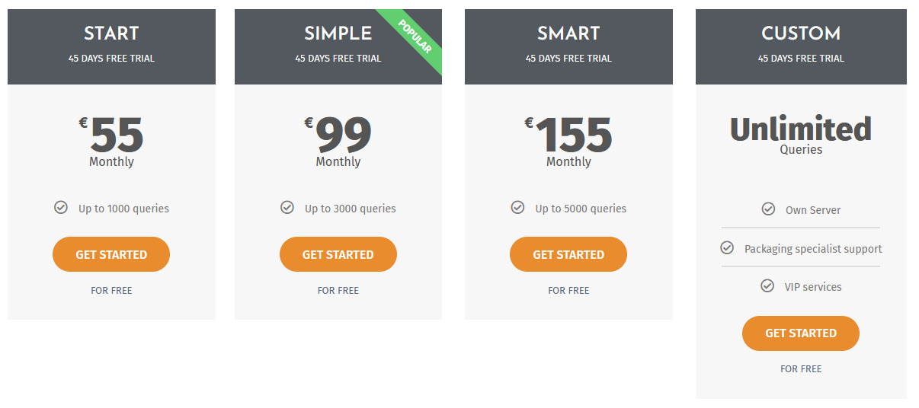Click the euro symbol on the 55 price
Viewport: 919px width, 408px height.
83,123
